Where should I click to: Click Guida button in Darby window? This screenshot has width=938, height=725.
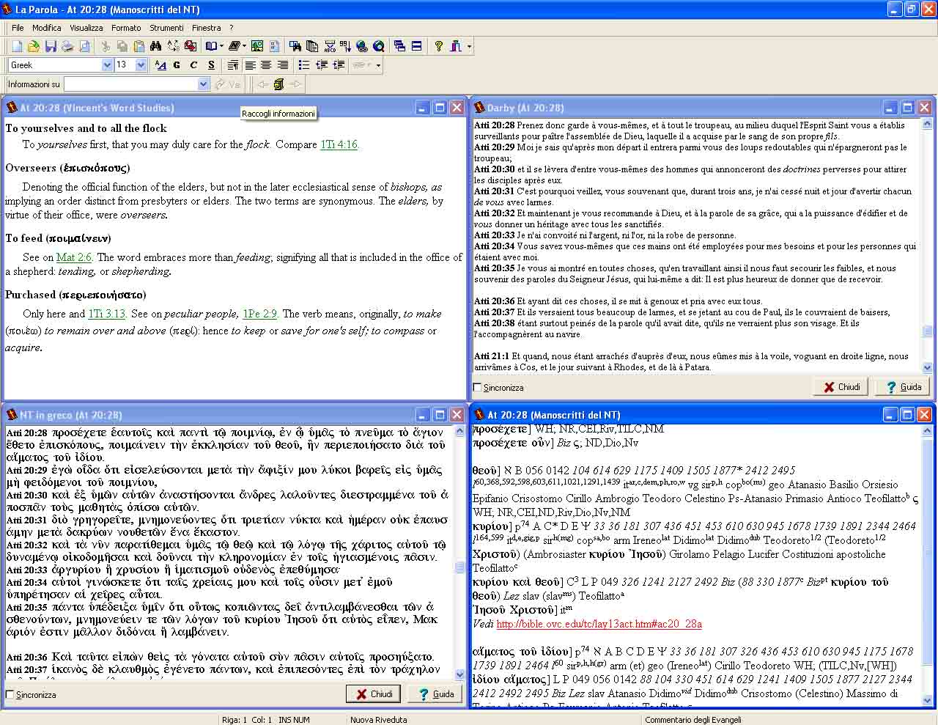point(903,386)
